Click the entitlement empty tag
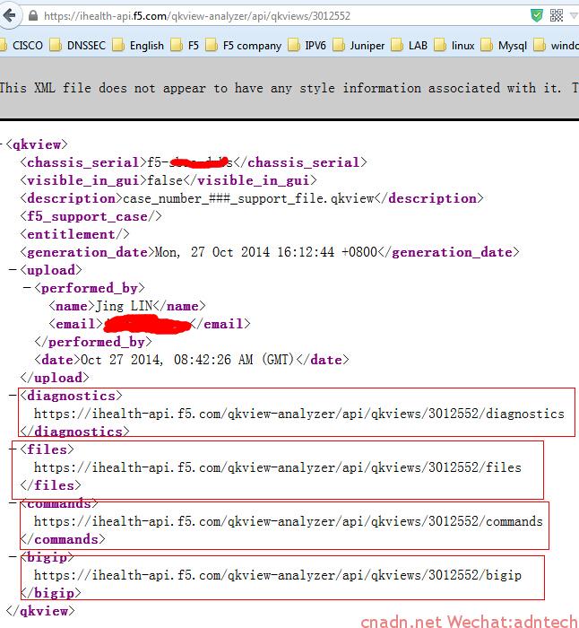The image size is (579, 628). pyautogui.click(x=74, y=234)
